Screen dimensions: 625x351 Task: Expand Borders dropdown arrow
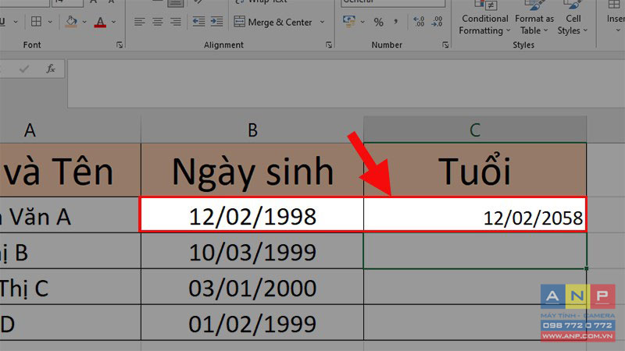50,22
